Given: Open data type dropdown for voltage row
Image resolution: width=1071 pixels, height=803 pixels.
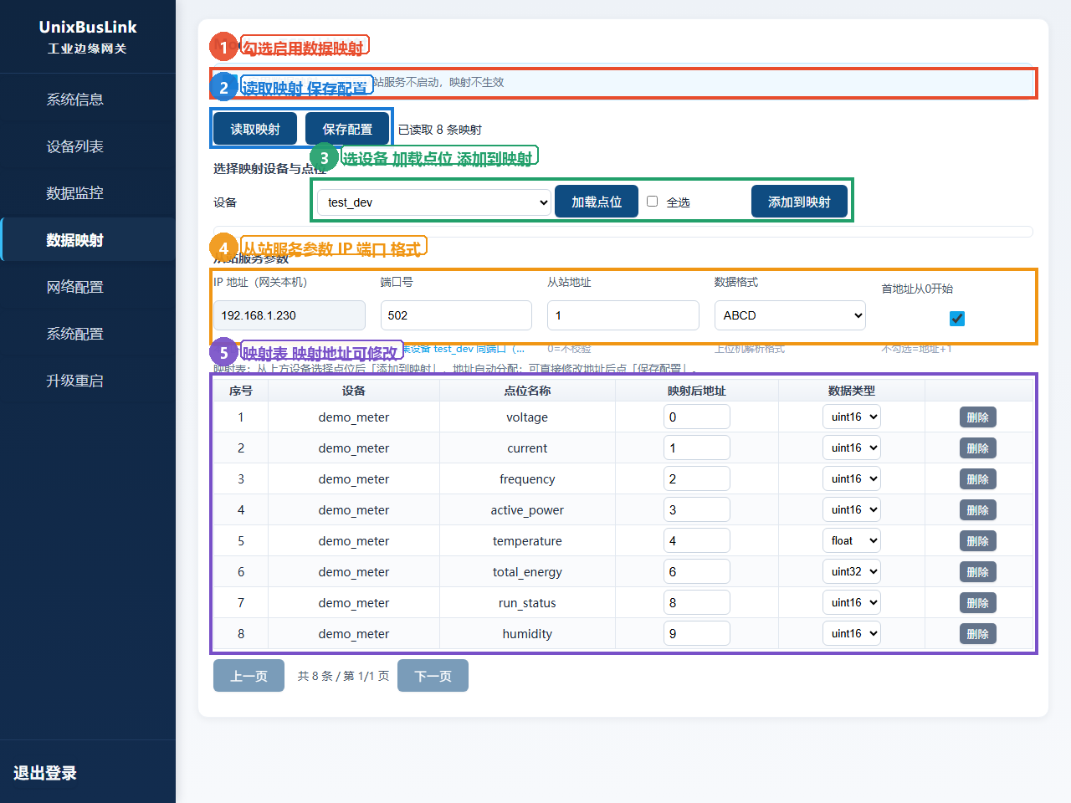Looking at the screenshot, I should 852,417.
